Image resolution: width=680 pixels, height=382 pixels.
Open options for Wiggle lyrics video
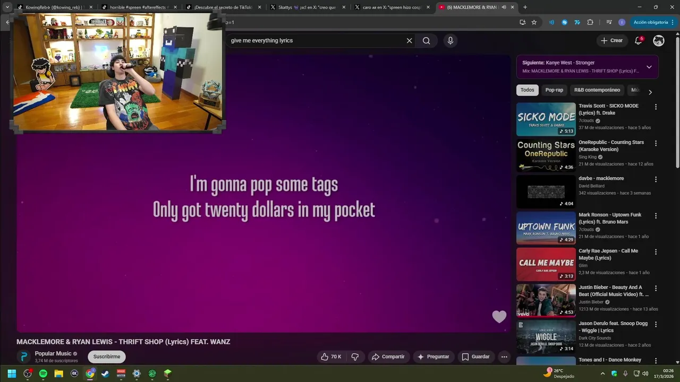(x=656, y=324)
